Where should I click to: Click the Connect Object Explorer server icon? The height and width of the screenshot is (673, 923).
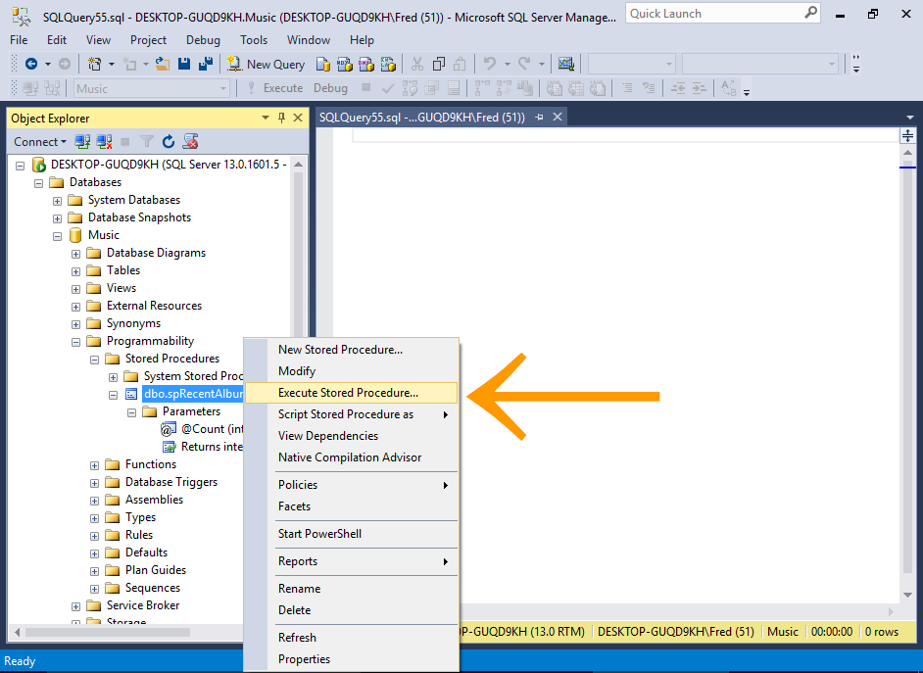coord(83,142)
